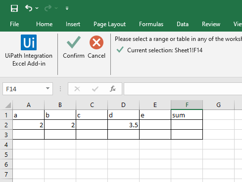The height and width of the screenshot is (182, 242).
Task: Select column G header
Action: 218,105
